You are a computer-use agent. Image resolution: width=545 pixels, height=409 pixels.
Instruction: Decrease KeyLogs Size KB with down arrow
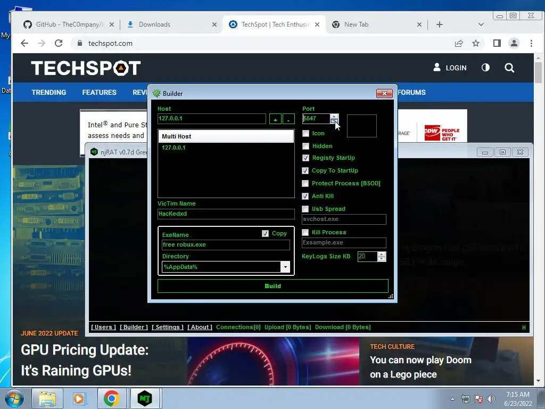[382, 259]
